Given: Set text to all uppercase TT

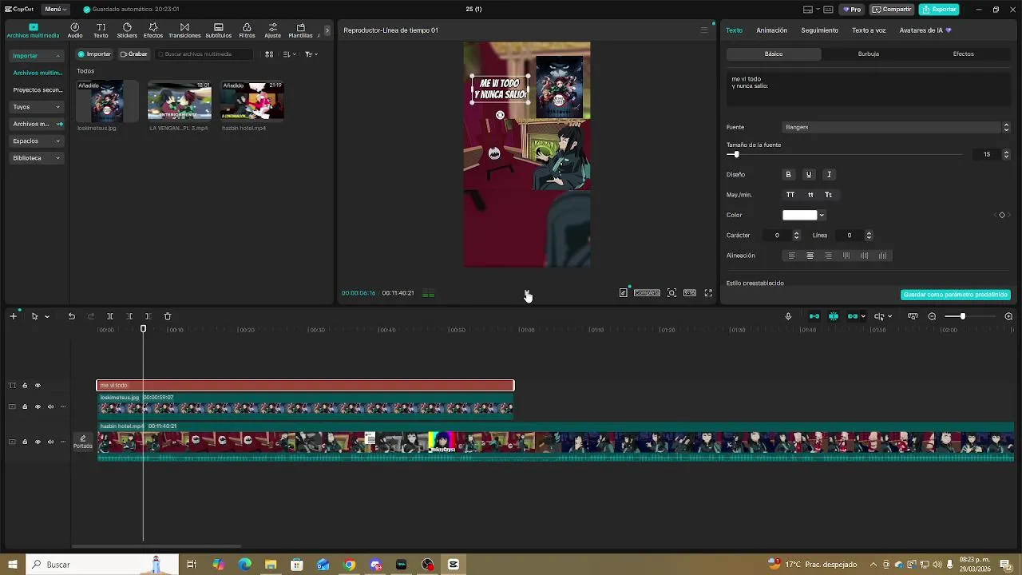Looking at the screenshot, I should pos(790,195).
